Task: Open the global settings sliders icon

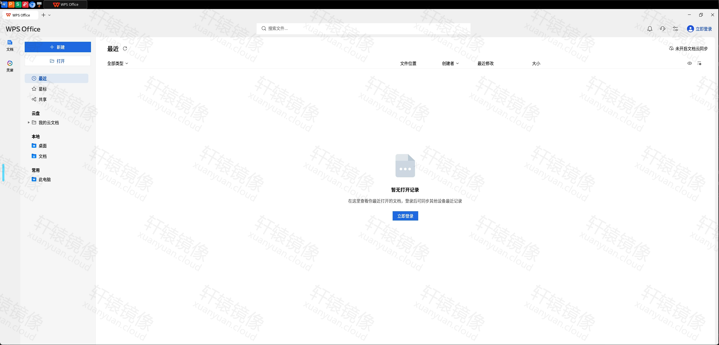Action: (675, 29)
